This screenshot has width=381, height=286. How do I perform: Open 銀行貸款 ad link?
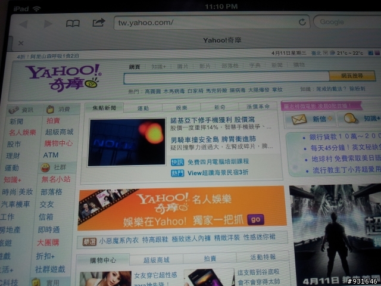(345, 136)
